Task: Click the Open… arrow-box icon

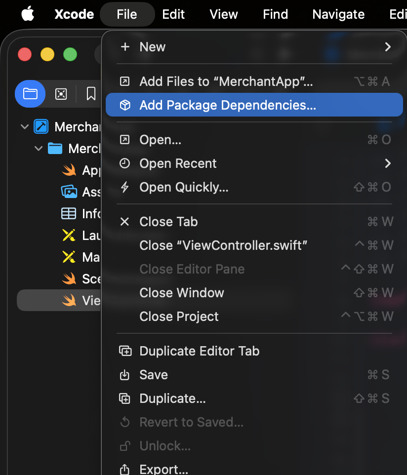Action: coord(125,140)
